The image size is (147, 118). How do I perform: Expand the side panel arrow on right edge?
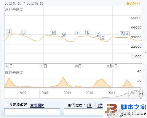[145, 52]
